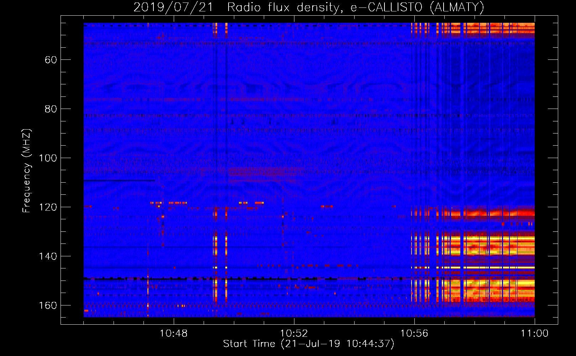Select the '100' frequency axis label
The image size is (576, 356).
point(48,158)
